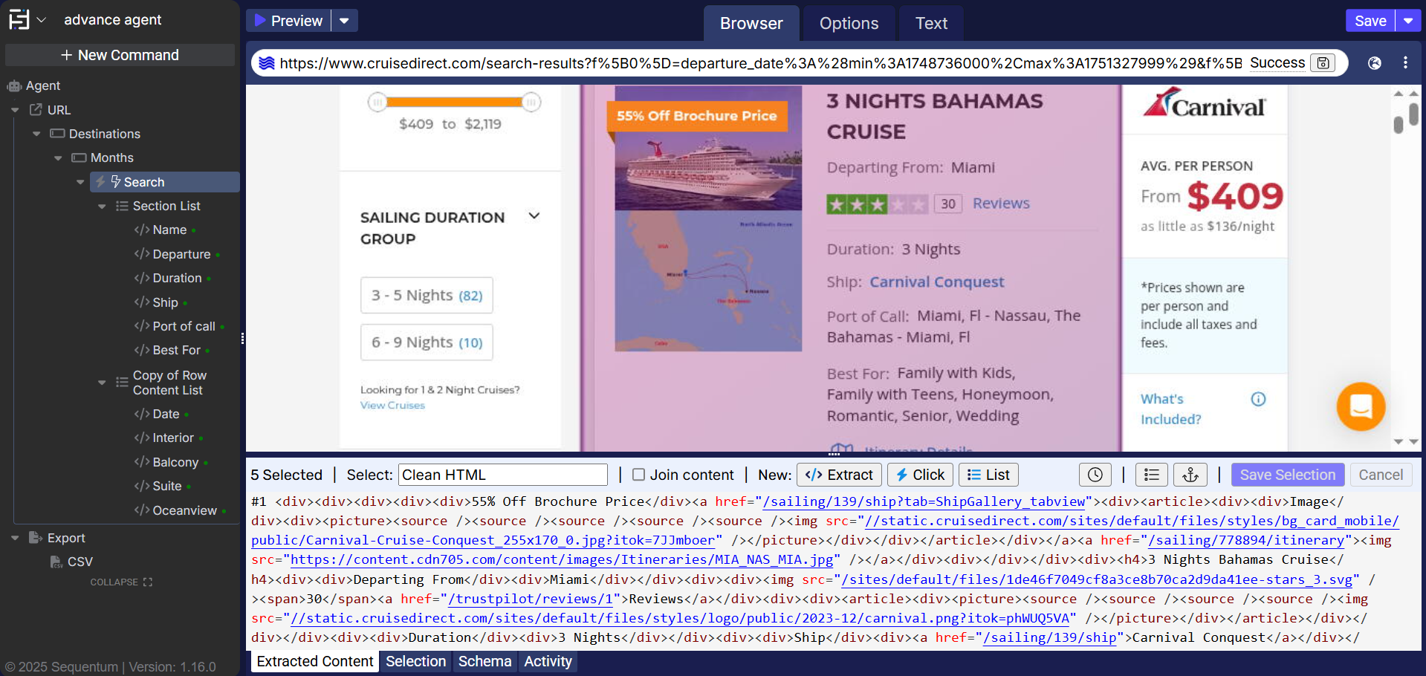Open the Preview dropdown arrow
The height and width of the screenshot is (676, 1426).
(x=344, y=21)
